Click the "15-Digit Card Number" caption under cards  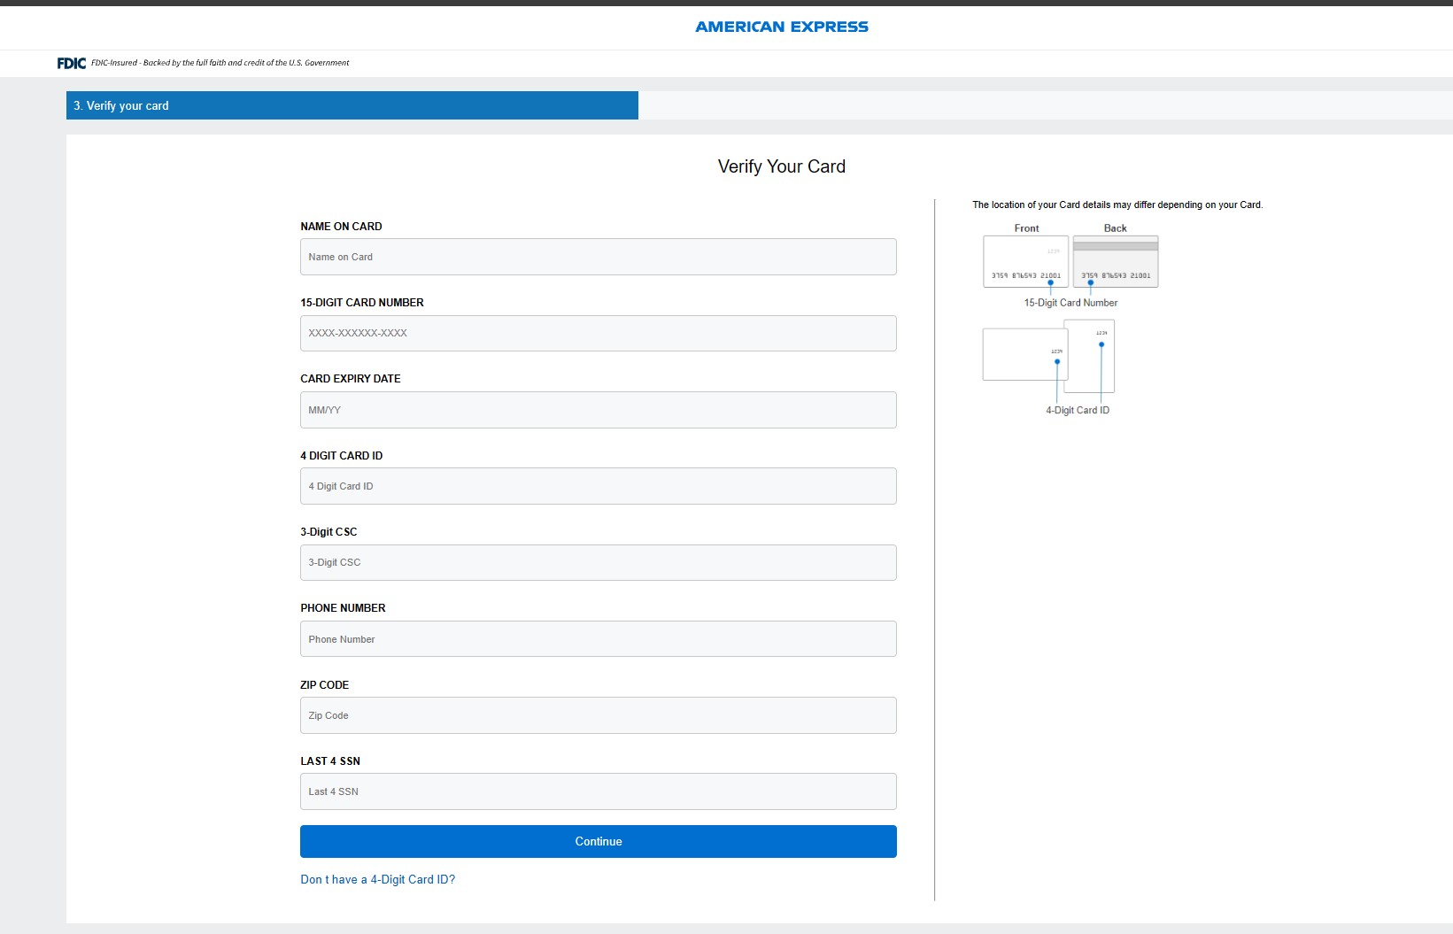1070,303
